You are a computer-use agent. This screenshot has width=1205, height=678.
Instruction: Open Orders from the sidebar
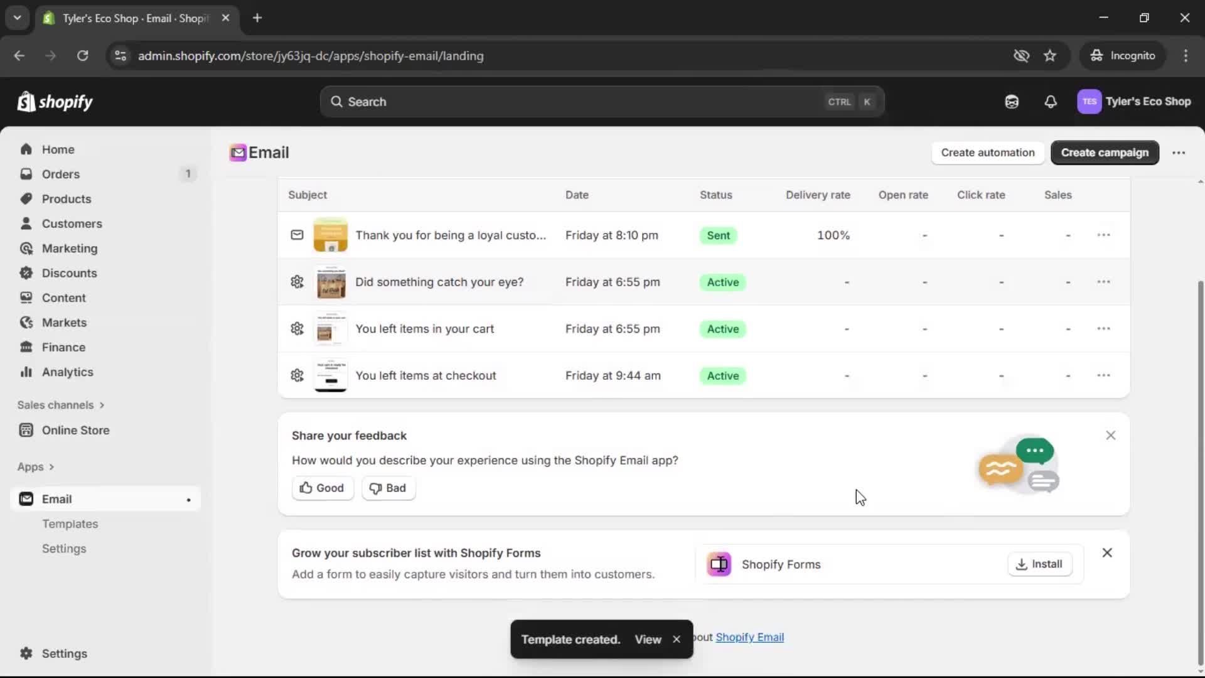tap(60, 174)
